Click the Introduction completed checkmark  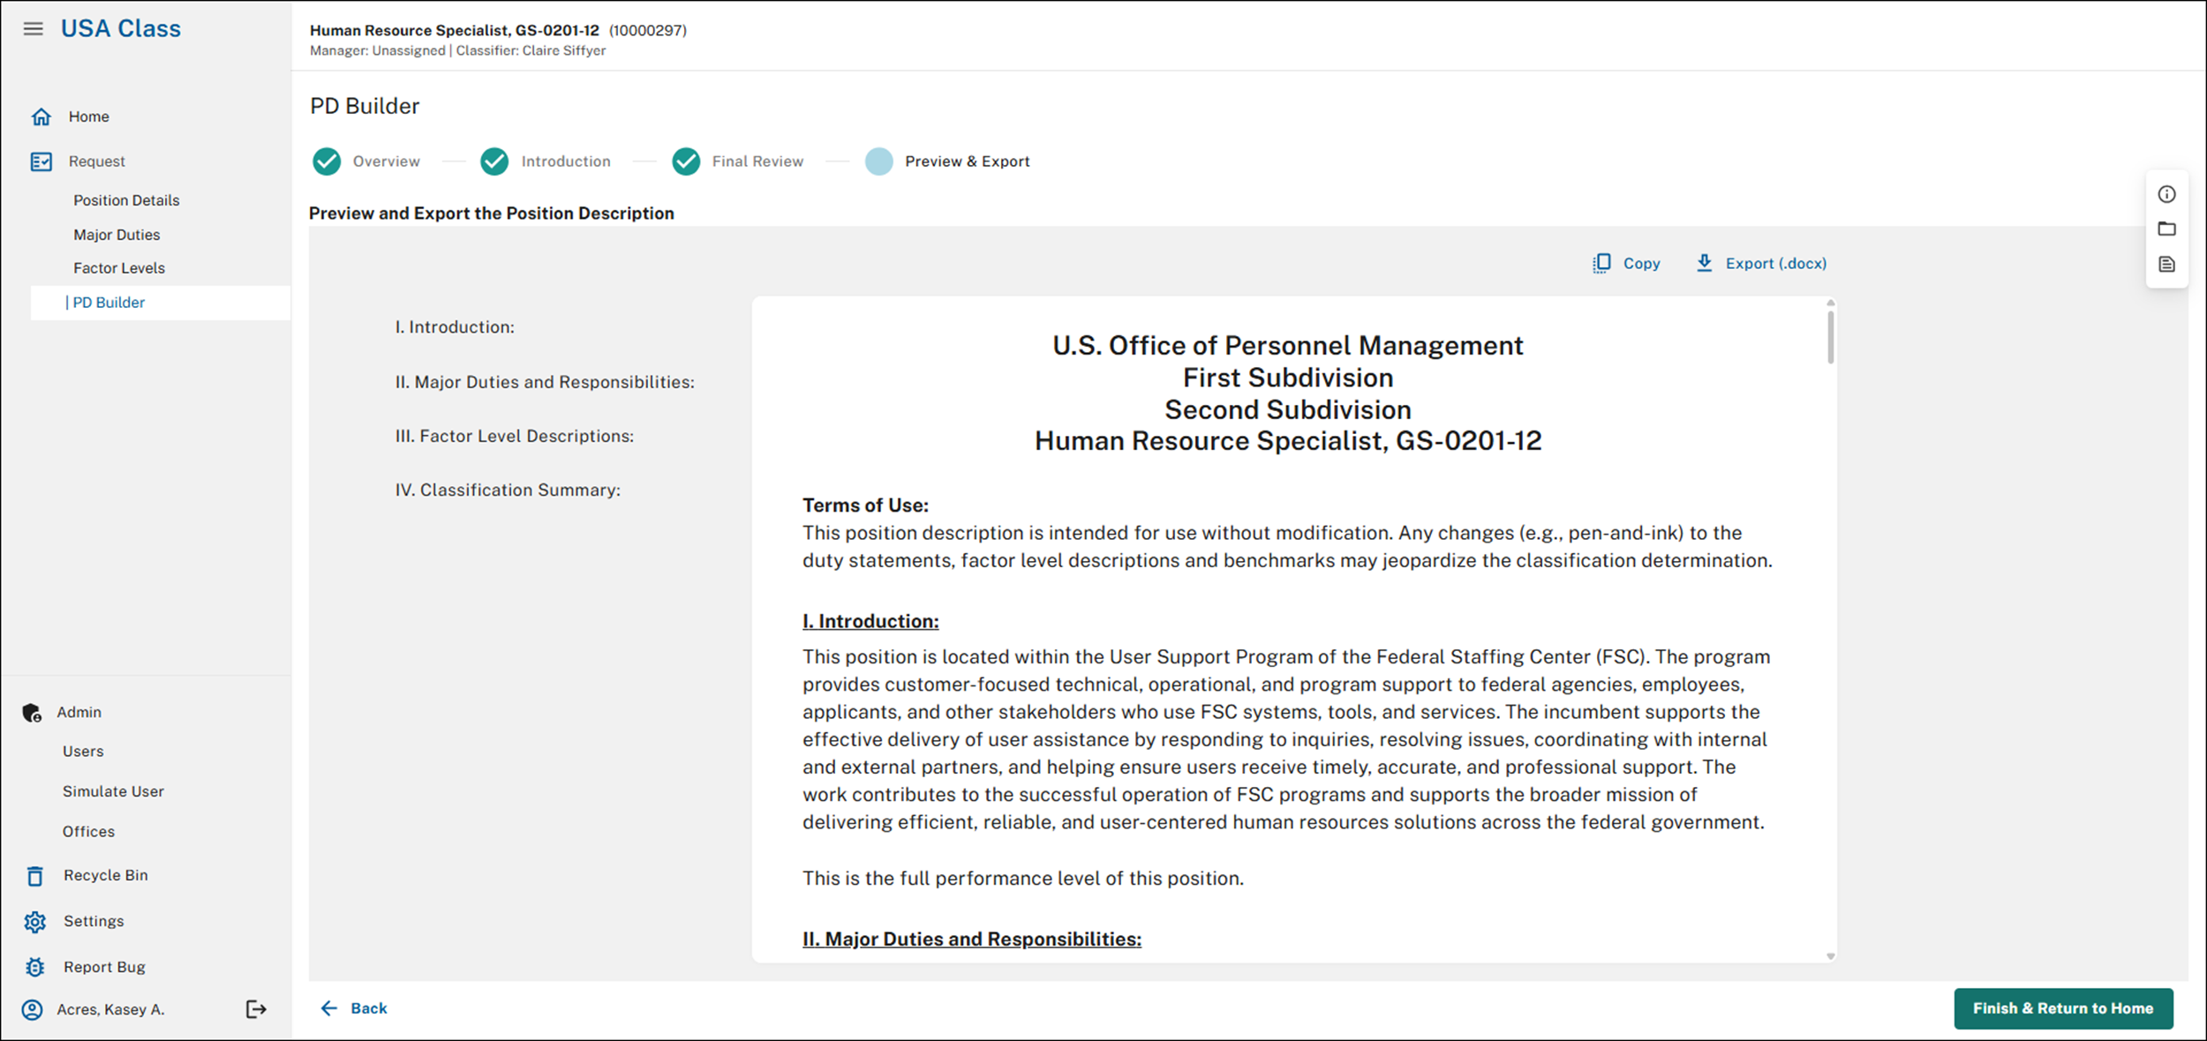click(x=494, y=161)
